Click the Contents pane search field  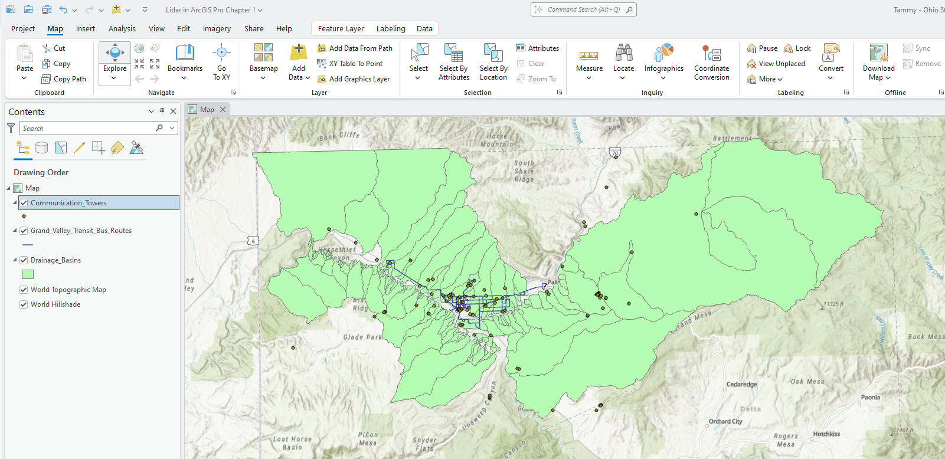(x=87, y=128)
